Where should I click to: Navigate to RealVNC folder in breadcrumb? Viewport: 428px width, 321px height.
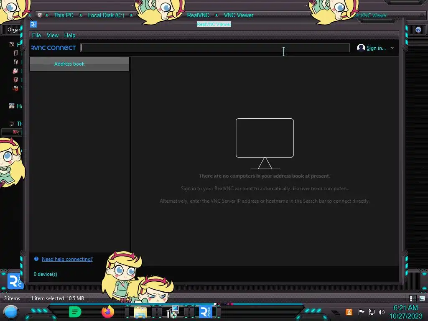(x=198, y=15)
